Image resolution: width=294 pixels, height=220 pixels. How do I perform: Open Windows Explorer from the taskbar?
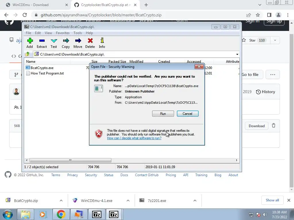click(25, 214)
